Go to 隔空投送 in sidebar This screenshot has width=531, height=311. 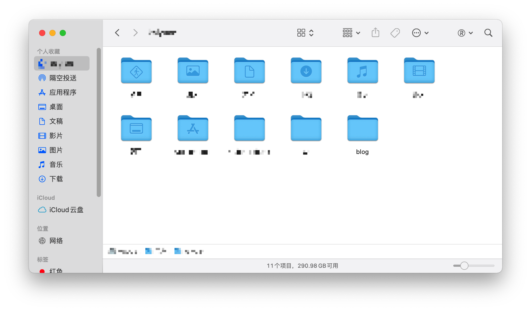click(63, 78)
